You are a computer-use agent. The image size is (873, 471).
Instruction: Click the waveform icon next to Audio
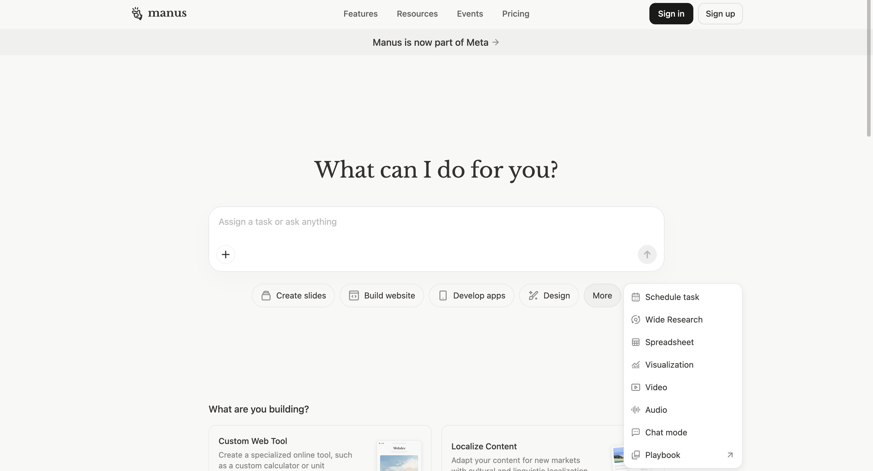coord(636,410)
